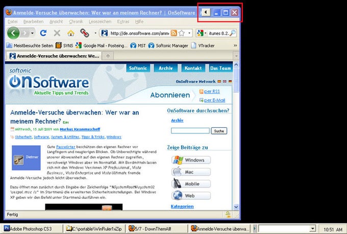The image size is (347, 234).
Task: Open the Meistbesuchte Seiten bookmark folder
Action: [x=30, y=45]
